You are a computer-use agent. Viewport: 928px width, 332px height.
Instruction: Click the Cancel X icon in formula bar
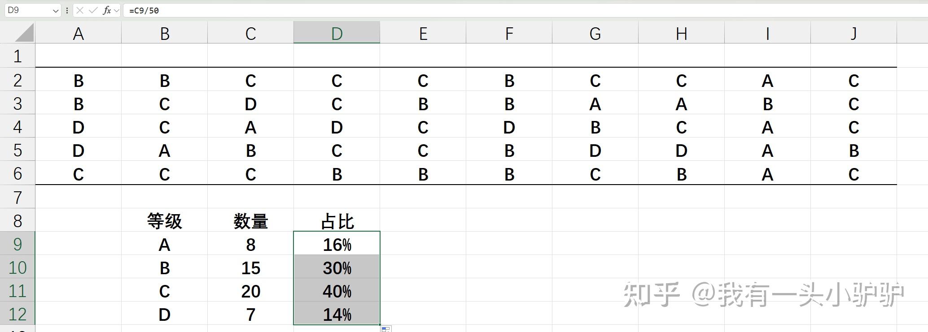click(80, 10)
